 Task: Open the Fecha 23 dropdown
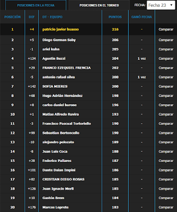tap(161, 5)
